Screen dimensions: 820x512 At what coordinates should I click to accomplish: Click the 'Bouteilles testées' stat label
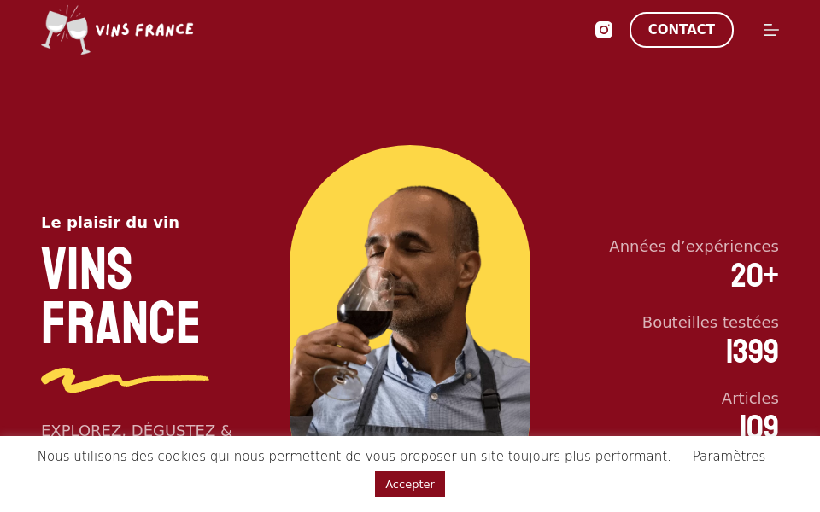tap(710, 322)
